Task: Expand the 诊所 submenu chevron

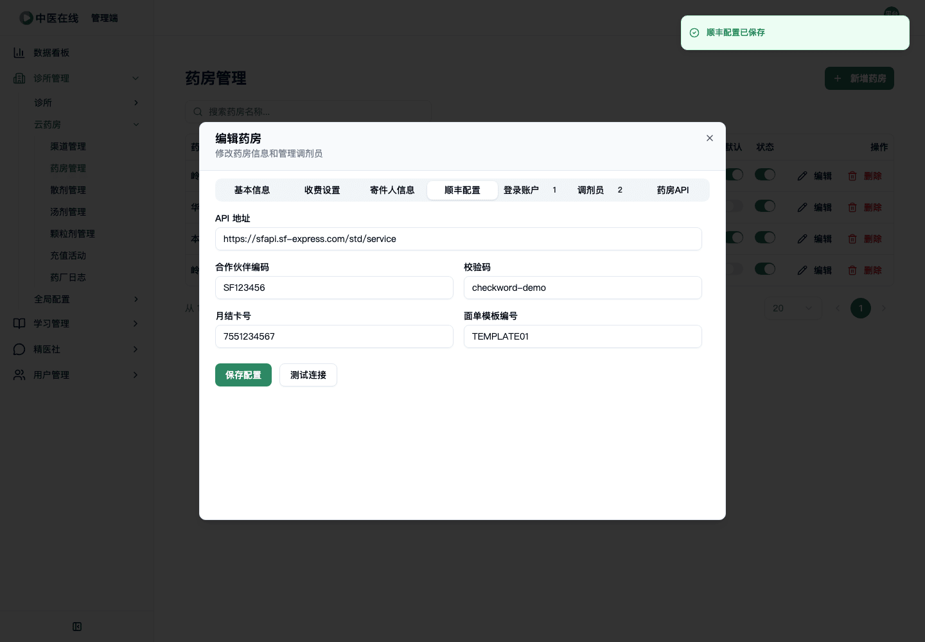Action: (136, 103)
